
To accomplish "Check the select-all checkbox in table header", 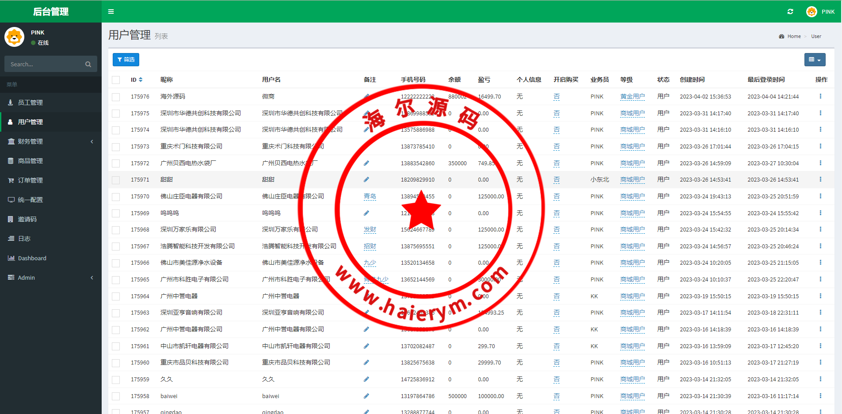I will [116, 80].
